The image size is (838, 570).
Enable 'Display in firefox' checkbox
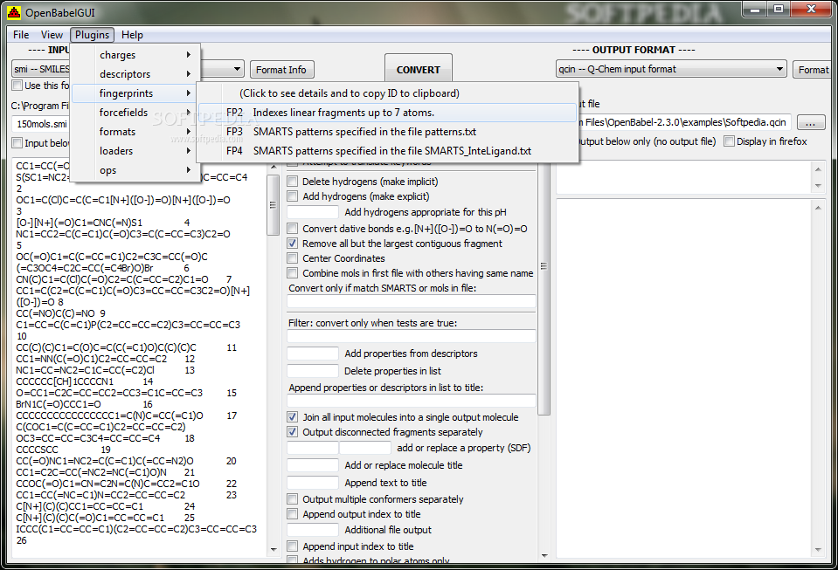729,141
